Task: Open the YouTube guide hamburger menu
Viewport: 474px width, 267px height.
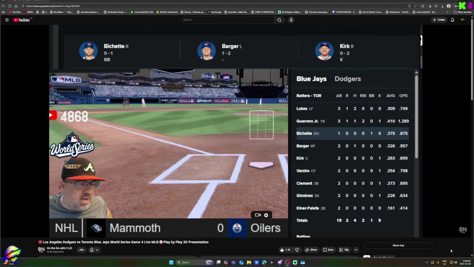Action: tap(7, 20)
